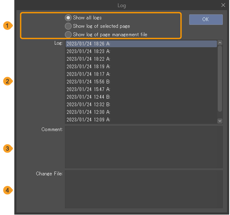Click the log list scrollbar thumb
The width and height of the screenshot is (230, 215).
click(220, 79)
